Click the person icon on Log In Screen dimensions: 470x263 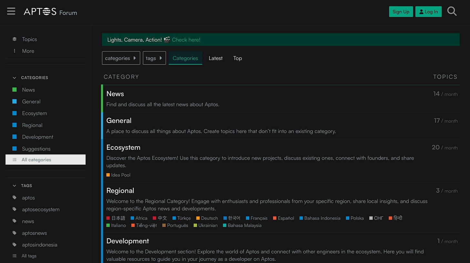point(421,12)
